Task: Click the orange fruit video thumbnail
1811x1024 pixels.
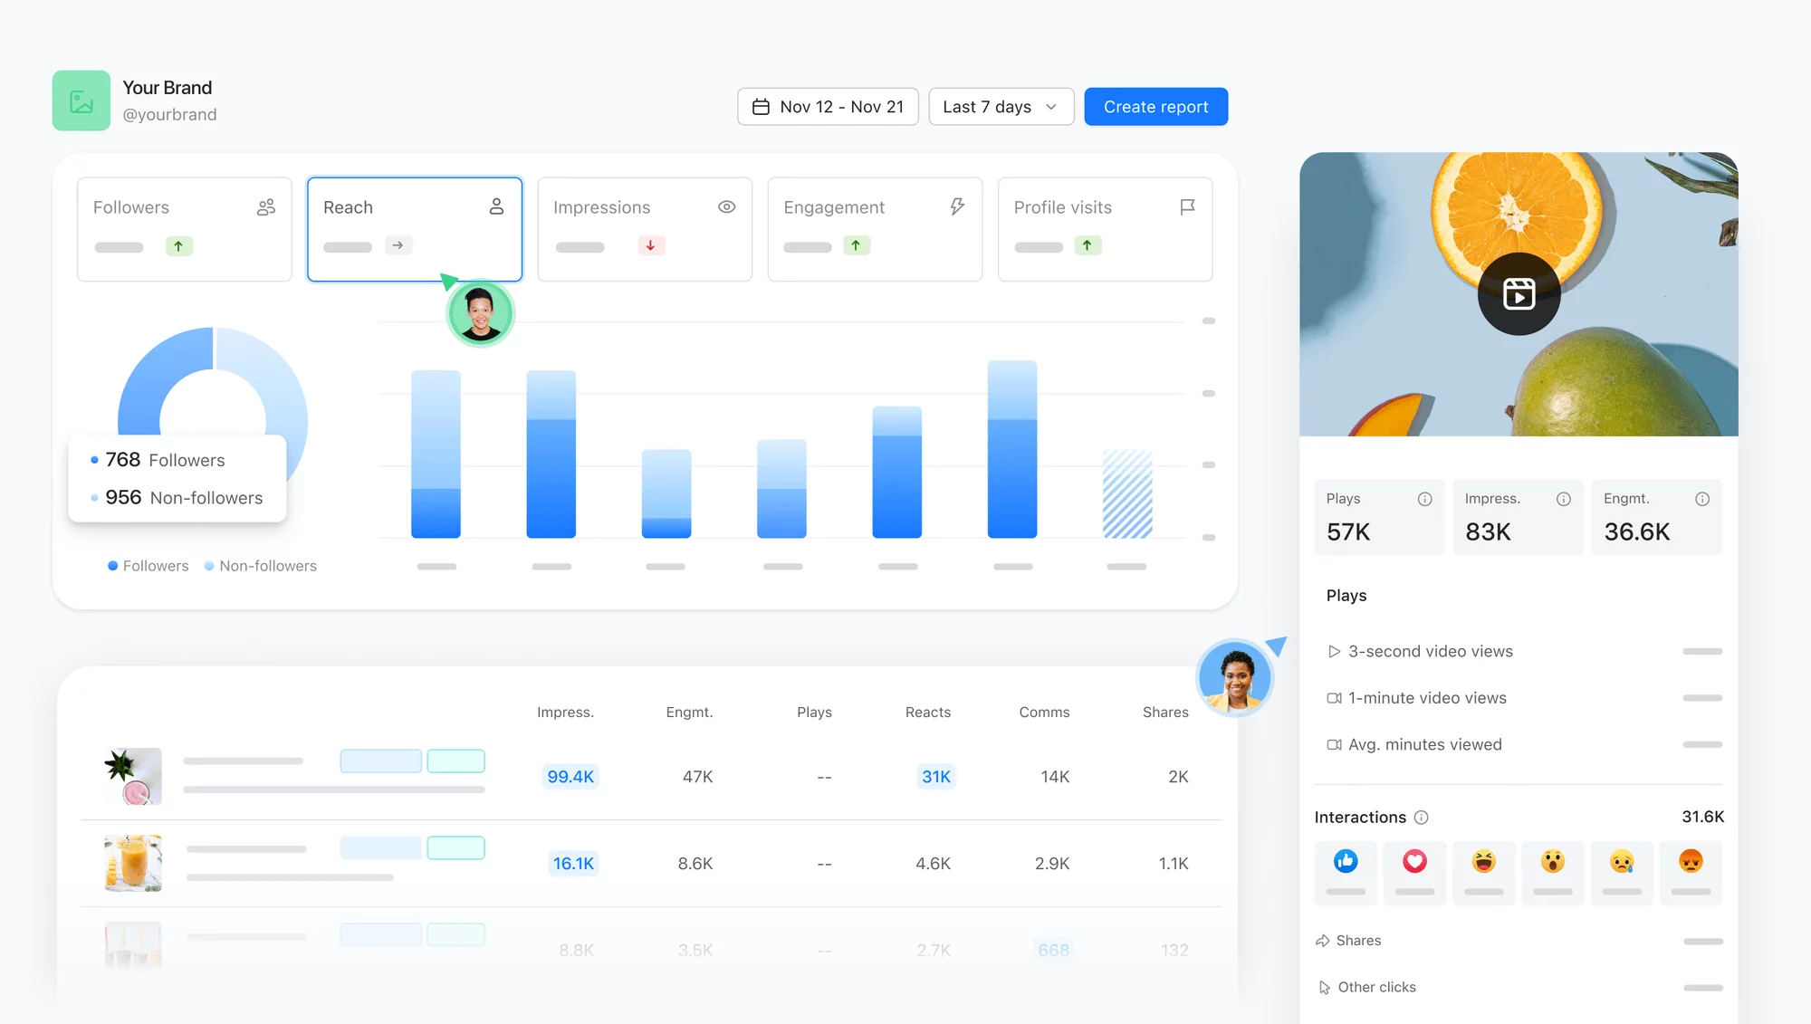Action: 1518,293
